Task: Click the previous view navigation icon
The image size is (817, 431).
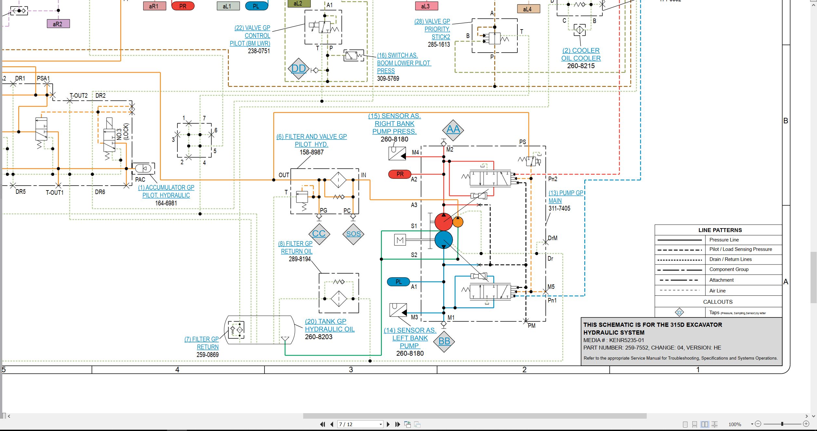Action: coord(408,424)
